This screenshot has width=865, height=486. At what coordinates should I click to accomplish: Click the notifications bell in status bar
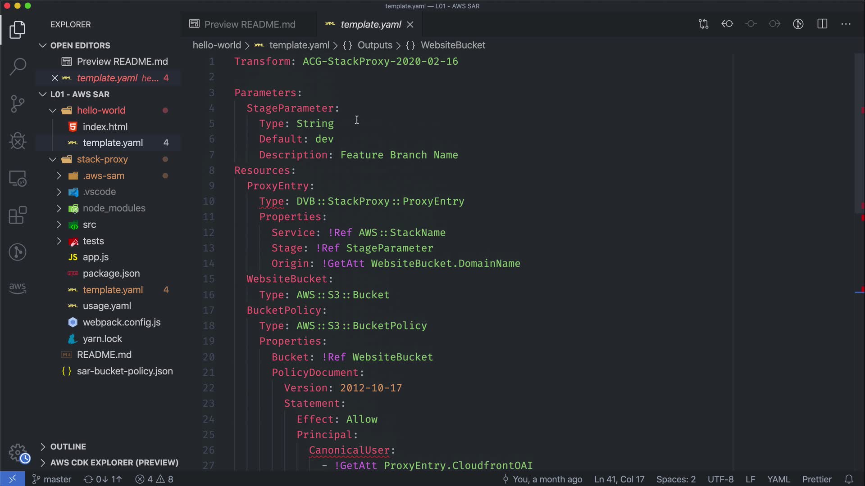click(x=849, y=479)
